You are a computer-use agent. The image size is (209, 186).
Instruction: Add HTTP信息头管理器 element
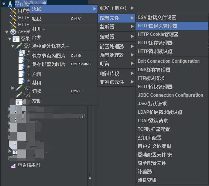[x=172, y=26]
